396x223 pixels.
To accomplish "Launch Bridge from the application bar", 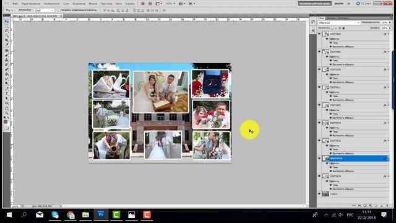I will pyautogui.click(x=143, y=4).
